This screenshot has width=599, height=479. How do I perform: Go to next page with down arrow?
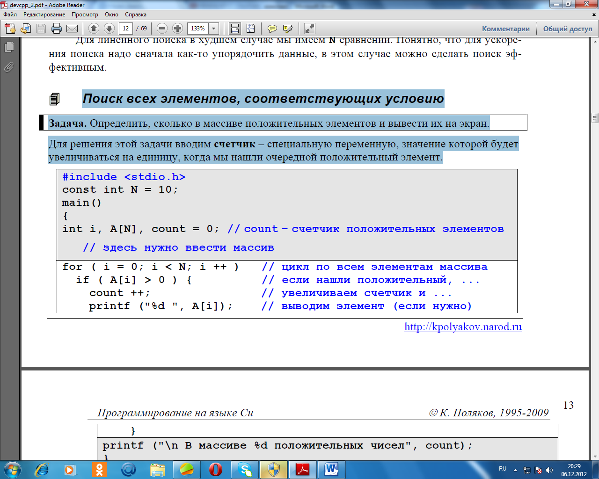[109, 29]
